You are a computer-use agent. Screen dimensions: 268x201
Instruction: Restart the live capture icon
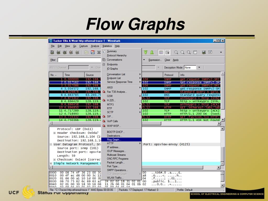(77, 52)
